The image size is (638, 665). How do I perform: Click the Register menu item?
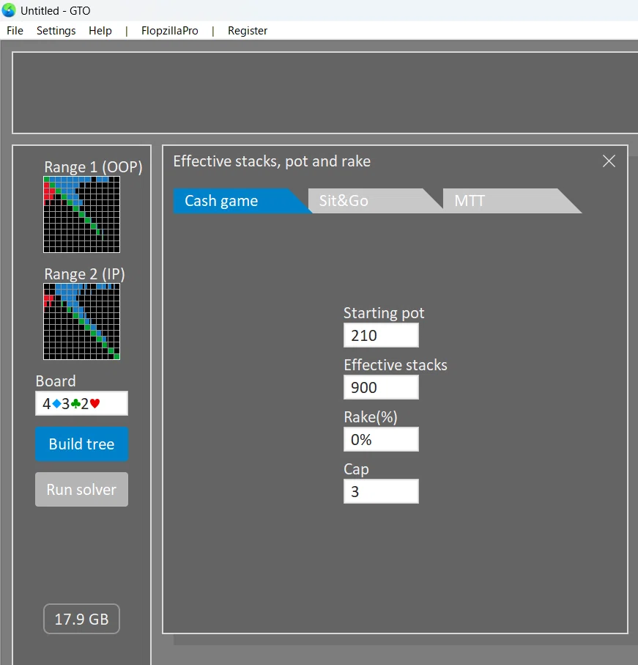248,31
